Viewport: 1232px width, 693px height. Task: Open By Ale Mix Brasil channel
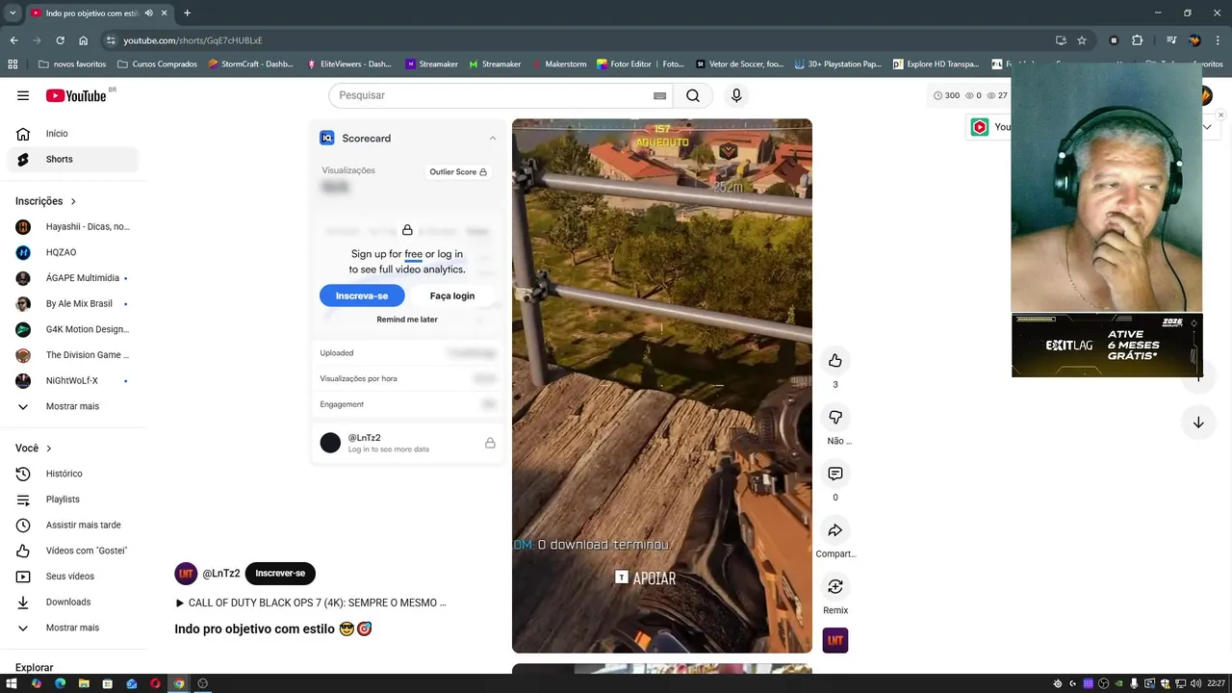(x=73, y=303)
